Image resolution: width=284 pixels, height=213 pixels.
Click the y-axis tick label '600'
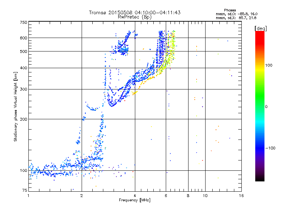(23, 38)
